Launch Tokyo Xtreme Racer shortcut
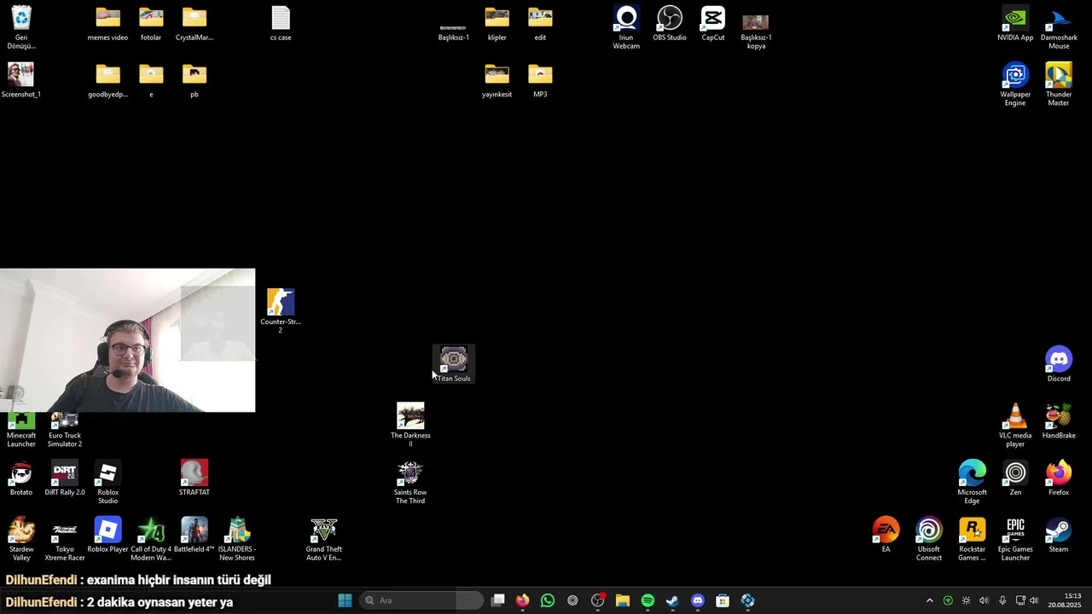 coord(65,539)
